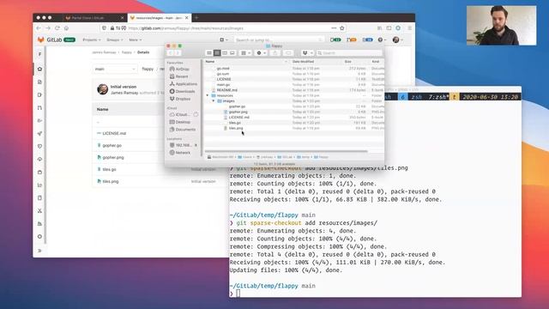Open Dropbox in the Finder sidebar
This screenshot has height=309, width=549.
pyautogui.click(x=180, y=100)
